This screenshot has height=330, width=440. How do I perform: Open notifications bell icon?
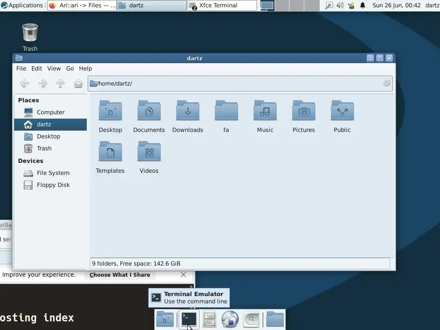363,5
